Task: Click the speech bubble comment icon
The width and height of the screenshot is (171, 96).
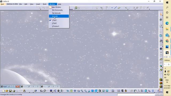Action: point(45,91)
